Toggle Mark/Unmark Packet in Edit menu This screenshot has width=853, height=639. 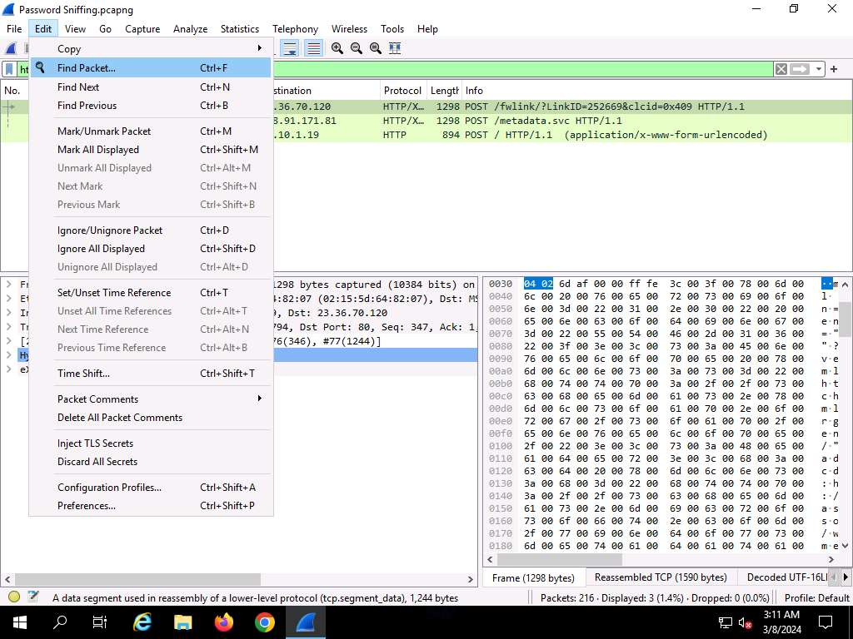point(104,131)
